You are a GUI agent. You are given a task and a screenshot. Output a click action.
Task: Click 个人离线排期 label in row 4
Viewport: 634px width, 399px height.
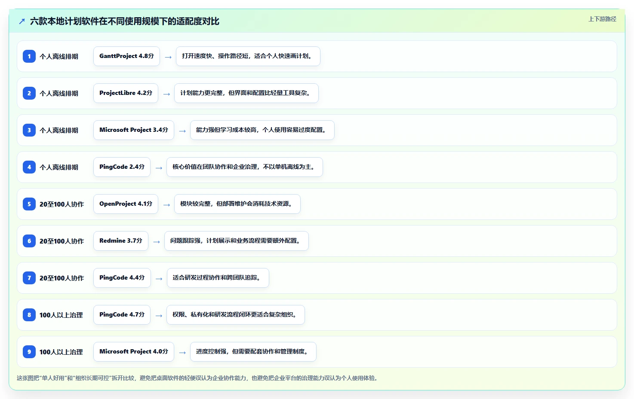(59, 168)
